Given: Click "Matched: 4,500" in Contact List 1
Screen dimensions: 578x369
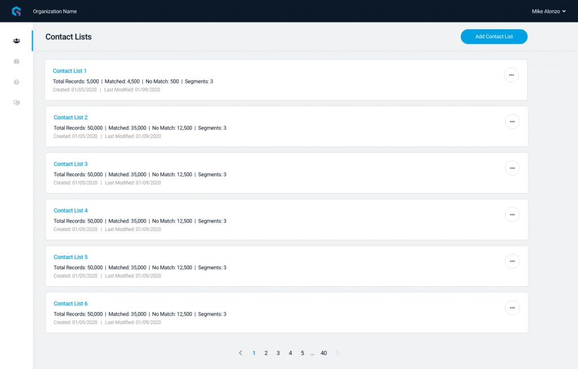Looking at the screenshot, I should pos(122,81).
